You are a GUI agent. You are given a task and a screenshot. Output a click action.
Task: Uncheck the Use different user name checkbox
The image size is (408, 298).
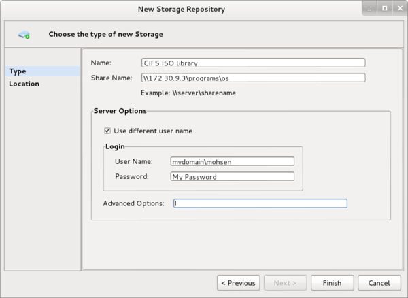click(x=107, y=131)
